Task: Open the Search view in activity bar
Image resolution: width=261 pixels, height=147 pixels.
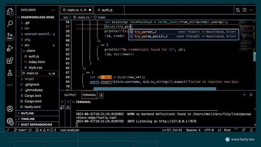Action: (10, 24)
